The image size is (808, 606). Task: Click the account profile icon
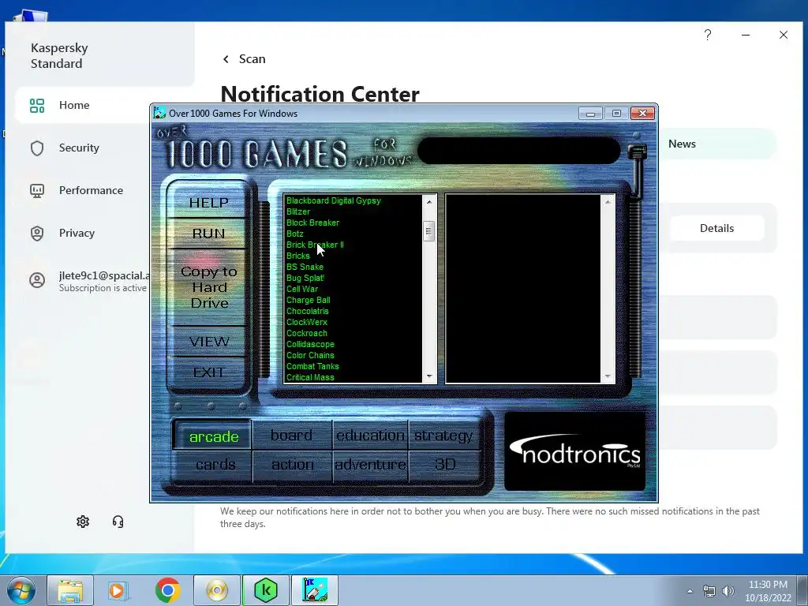[37, 280]
